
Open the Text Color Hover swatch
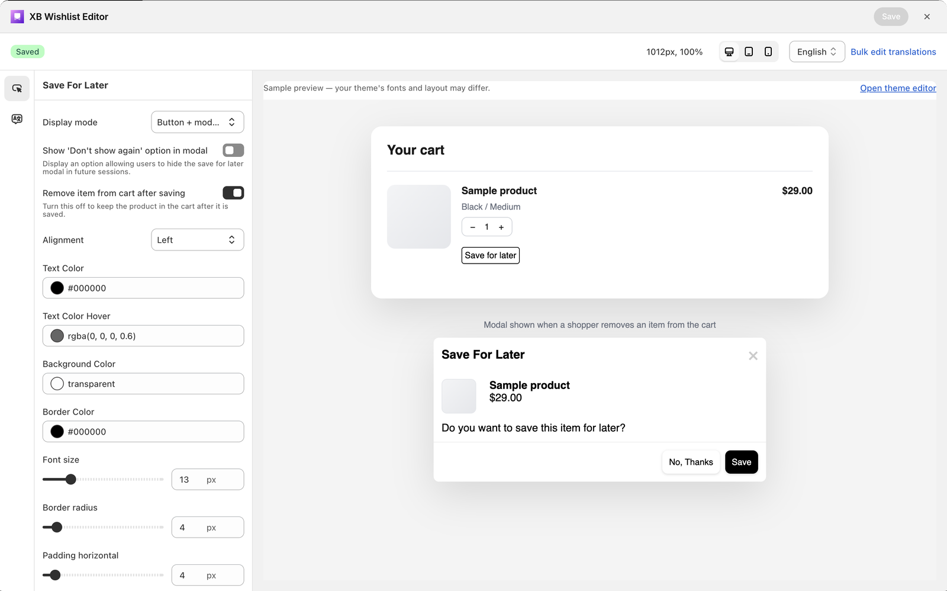pos(57,336)
